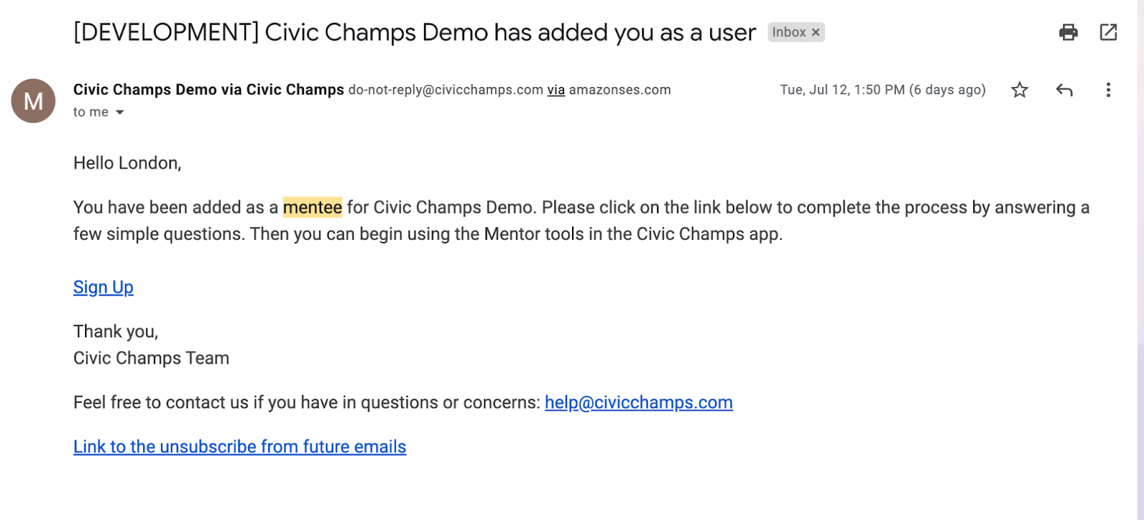Image resolution: width=1144 pixels, height=520 pixels.
Task: Open the three-dot More options menu
Action: (x=1108, y=90)
